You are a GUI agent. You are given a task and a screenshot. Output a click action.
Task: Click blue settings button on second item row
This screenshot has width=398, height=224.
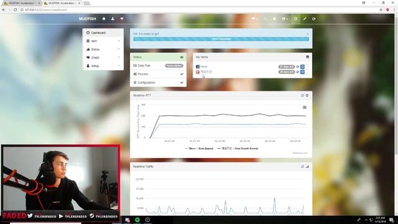pos(302,72)
